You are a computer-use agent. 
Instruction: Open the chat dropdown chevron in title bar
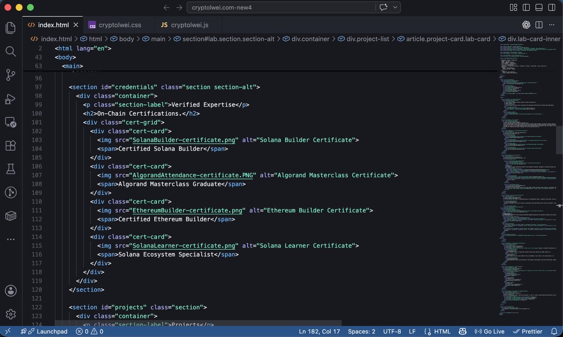[x=396, y=8]
